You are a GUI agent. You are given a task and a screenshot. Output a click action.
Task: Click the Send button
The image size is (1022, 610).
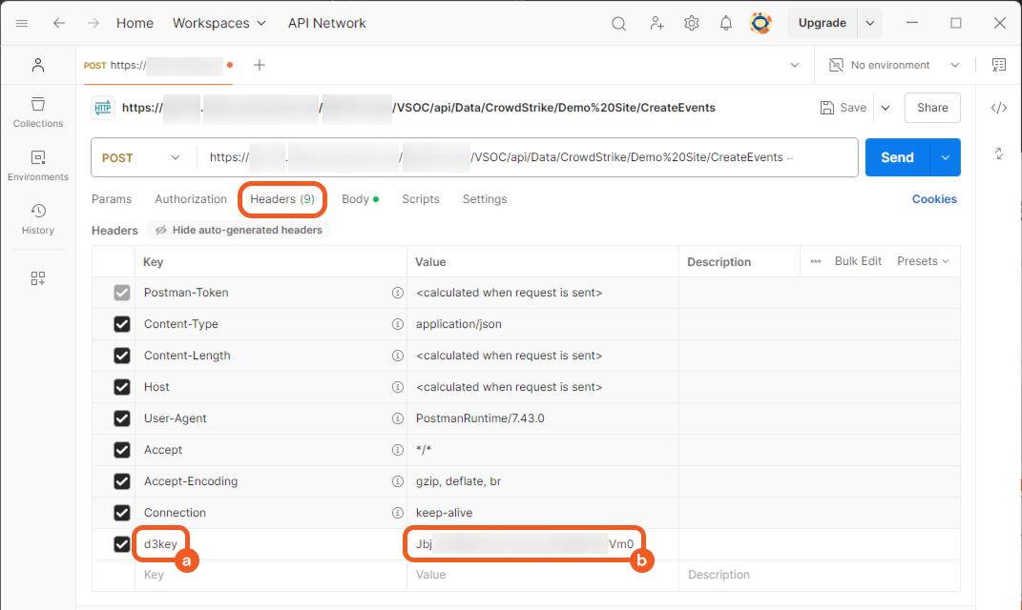coord(896,158)
